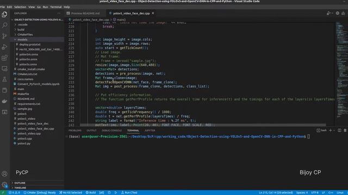Open the Go menu
Screen dimensions: 348x195
(x=39, y=7)
